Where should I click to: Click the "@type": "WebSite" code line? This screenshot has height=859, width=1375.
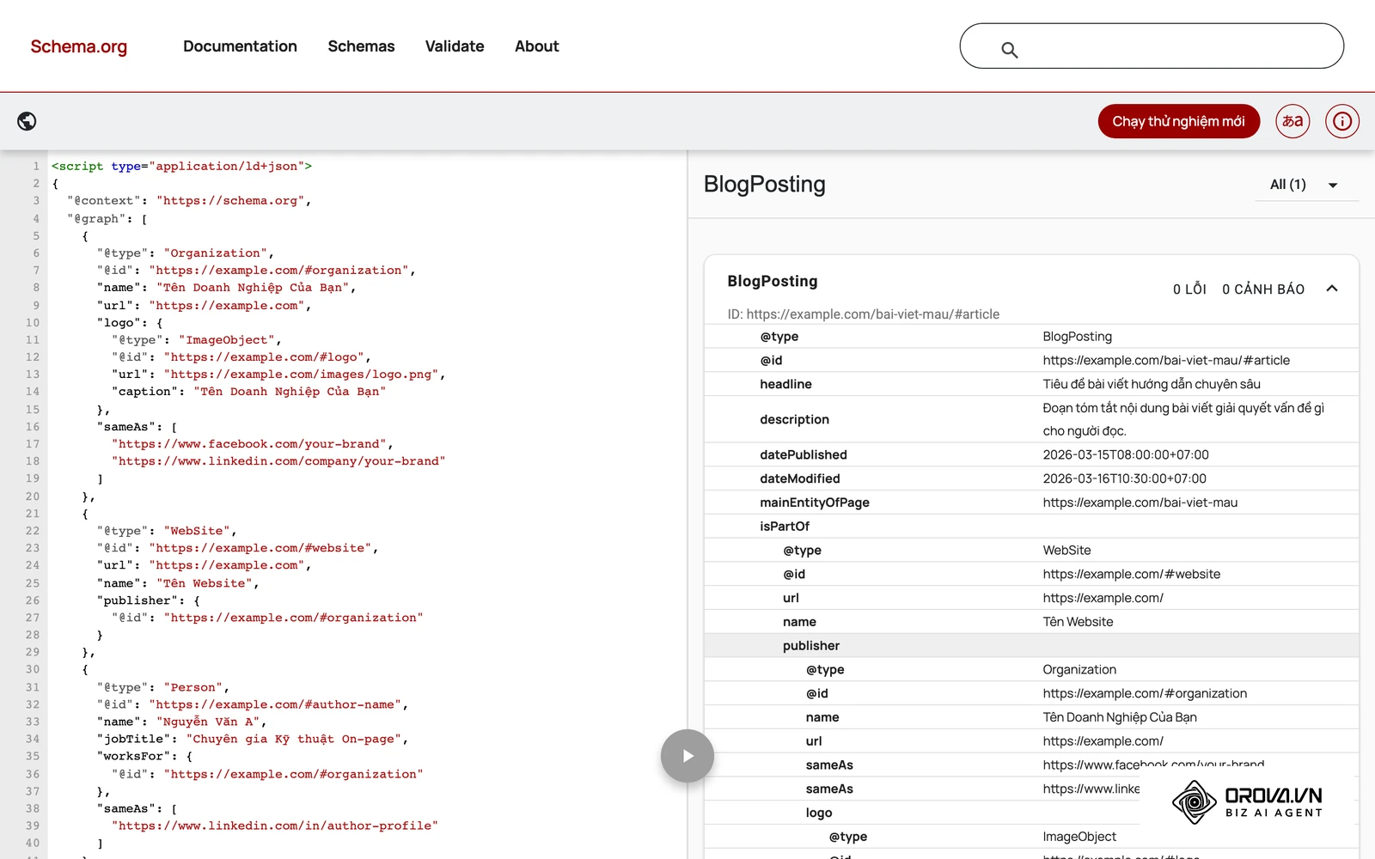[x=167, y=531]
